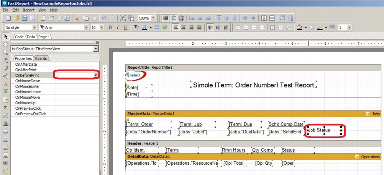Expand the Arial font name dropdown
The image size is (384, 175).
coord(86,28)
